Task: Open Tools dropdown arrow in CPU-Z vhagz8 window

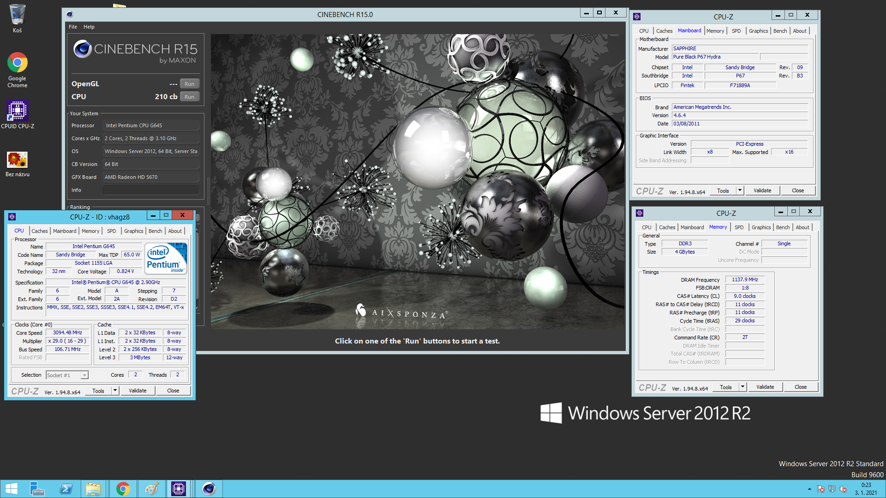Action: coord(115,391)
